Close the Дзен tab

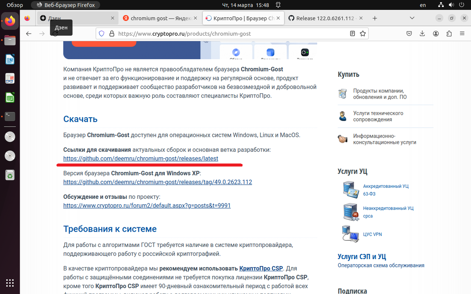[113, 18]
